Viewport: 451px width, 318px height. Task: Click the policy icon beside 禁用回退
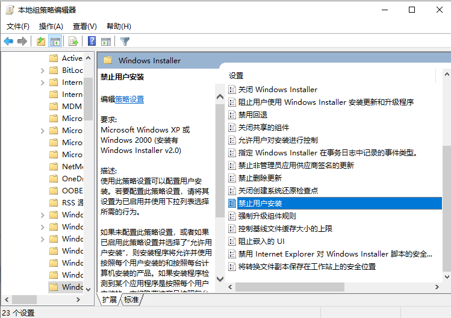232,114
